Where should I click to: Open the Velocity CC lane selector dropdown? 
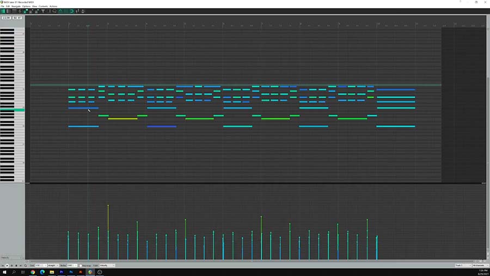[11, 257]
